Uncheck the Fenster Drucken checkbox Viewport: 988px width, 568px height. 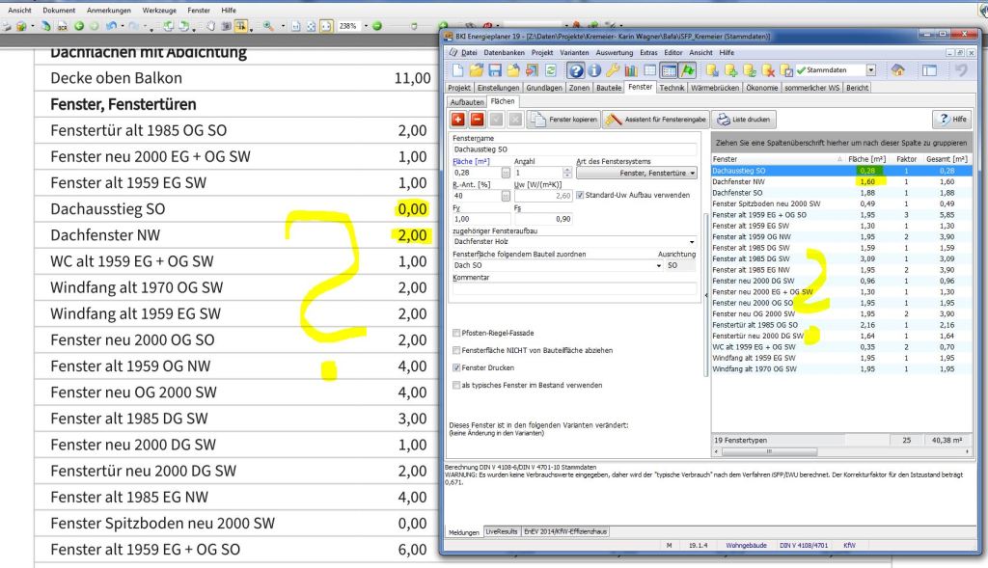tap(456, 367)
